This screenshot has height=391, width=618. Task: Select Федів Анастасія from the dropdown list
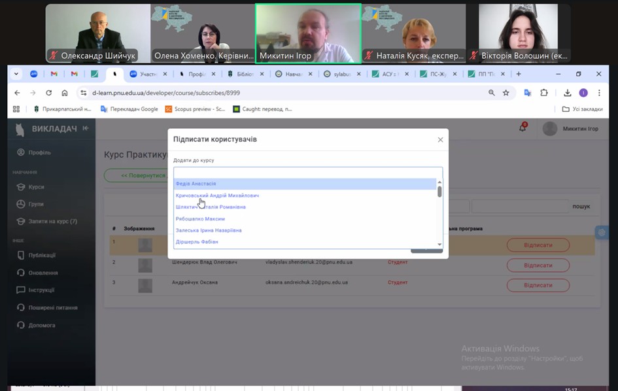[x=196, y=184]
